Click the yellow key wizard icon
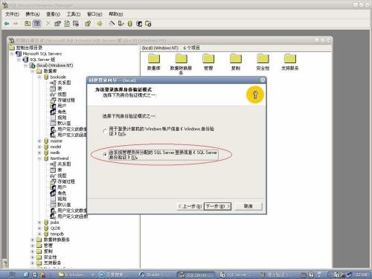 tap(255, 94)
